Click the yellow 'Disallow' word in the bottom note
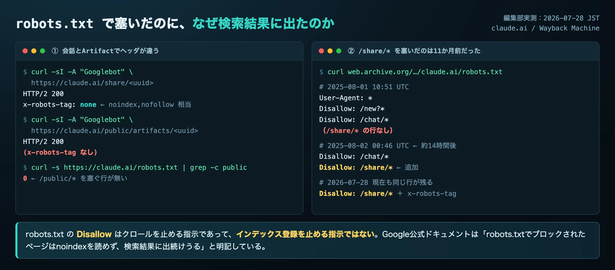This screenshot has height=270, width=615. pos(94,234)
